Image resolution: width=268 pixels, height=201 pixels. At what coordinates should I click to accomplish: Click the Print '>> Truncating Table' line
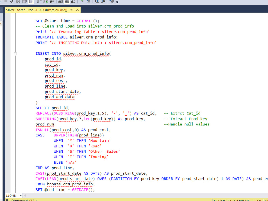[92, 32]
